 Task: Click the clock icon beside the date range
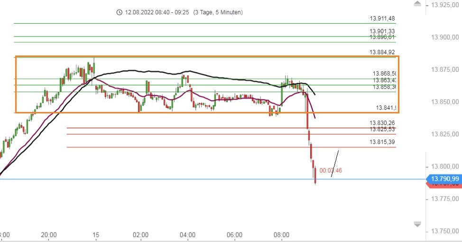[119, 12]
